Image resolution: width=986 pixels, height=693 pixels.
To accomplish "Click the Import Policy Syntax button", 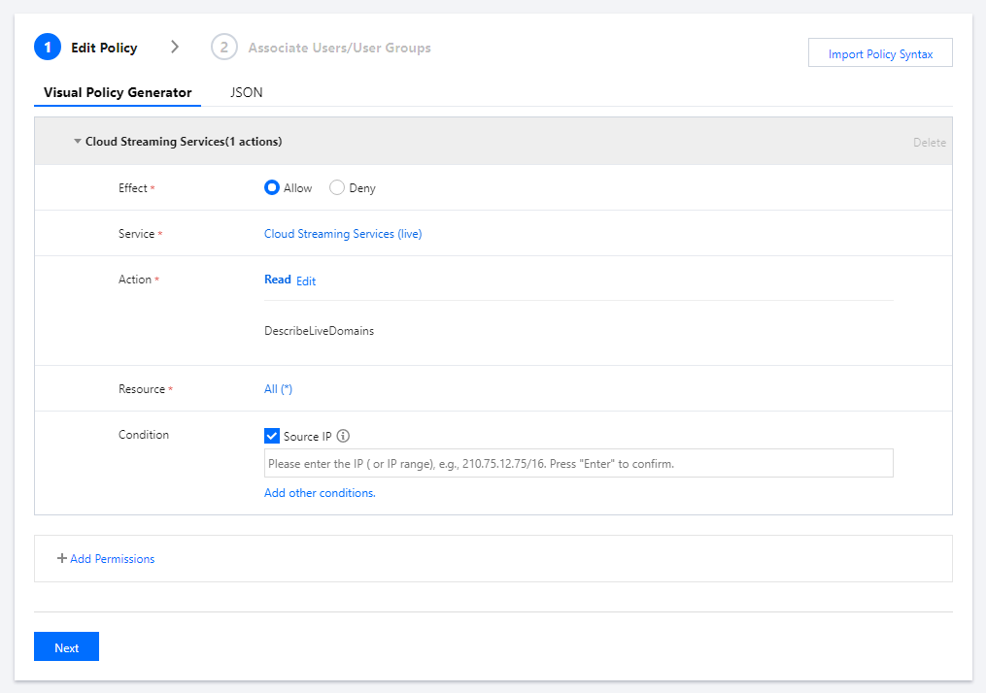I will point(880,54).
